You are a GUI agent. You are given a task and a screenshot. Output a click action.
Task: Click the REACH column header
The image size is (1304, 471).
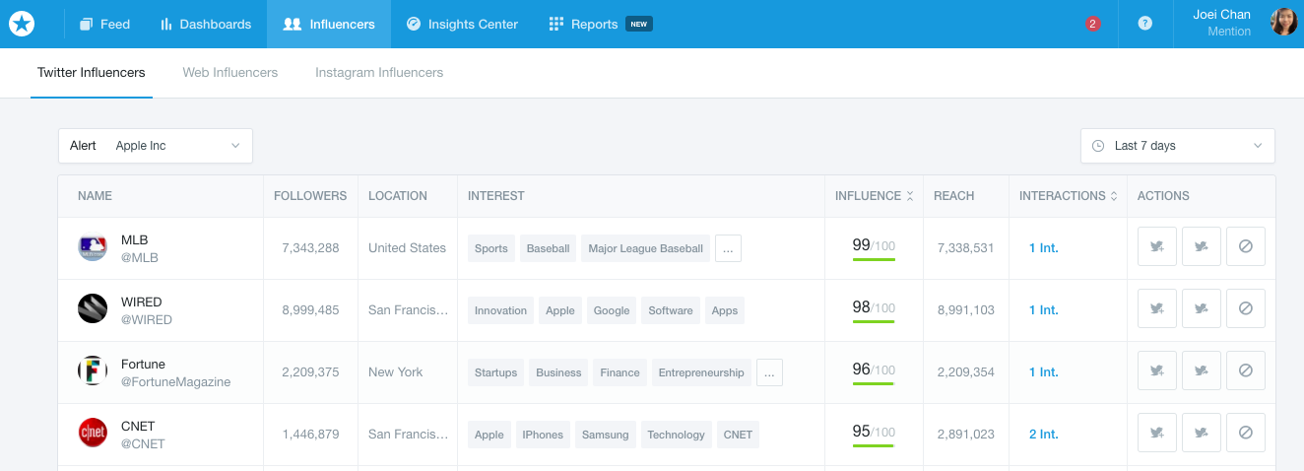[954, 196]
